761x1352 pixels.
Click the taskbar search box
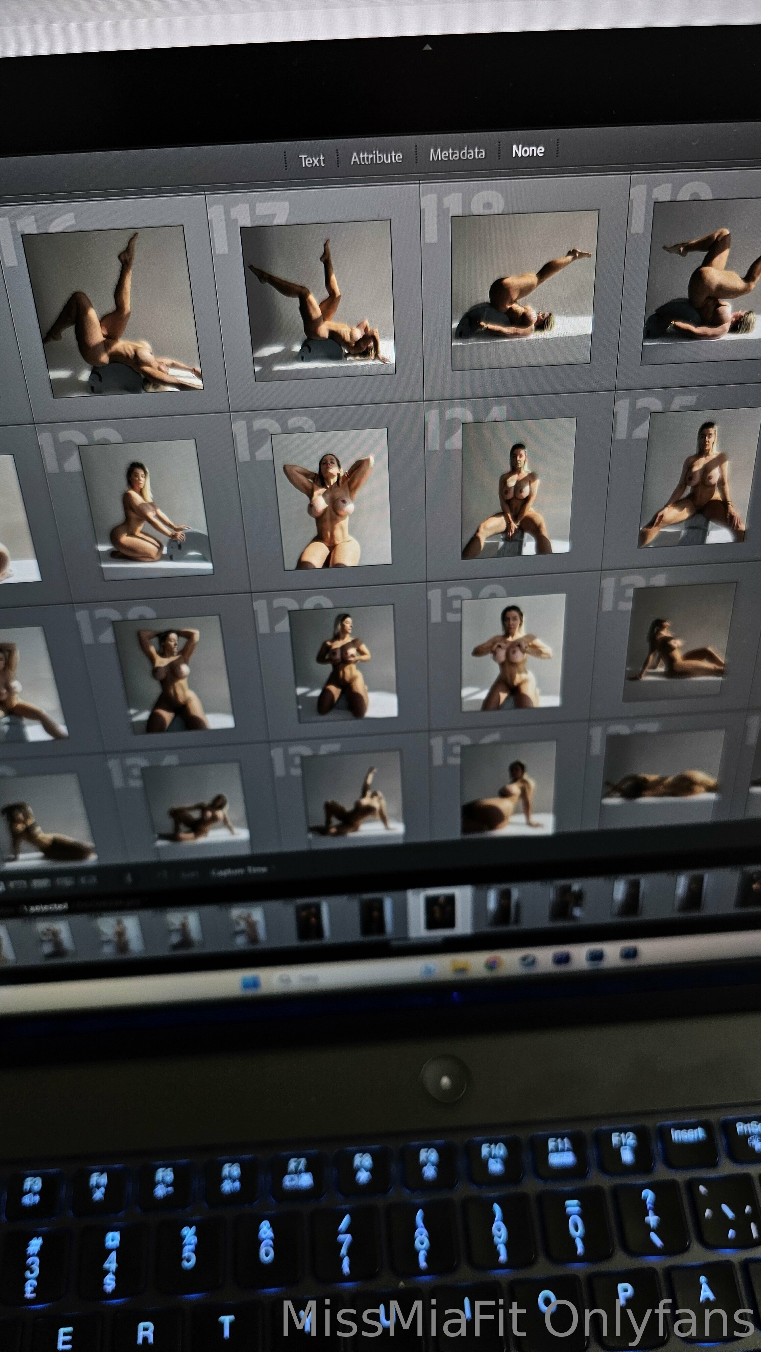pos(298,980)
